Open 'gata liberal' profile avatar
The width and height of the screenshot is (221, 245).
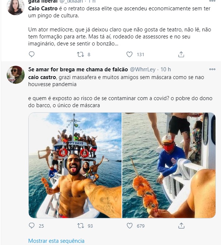15,7
